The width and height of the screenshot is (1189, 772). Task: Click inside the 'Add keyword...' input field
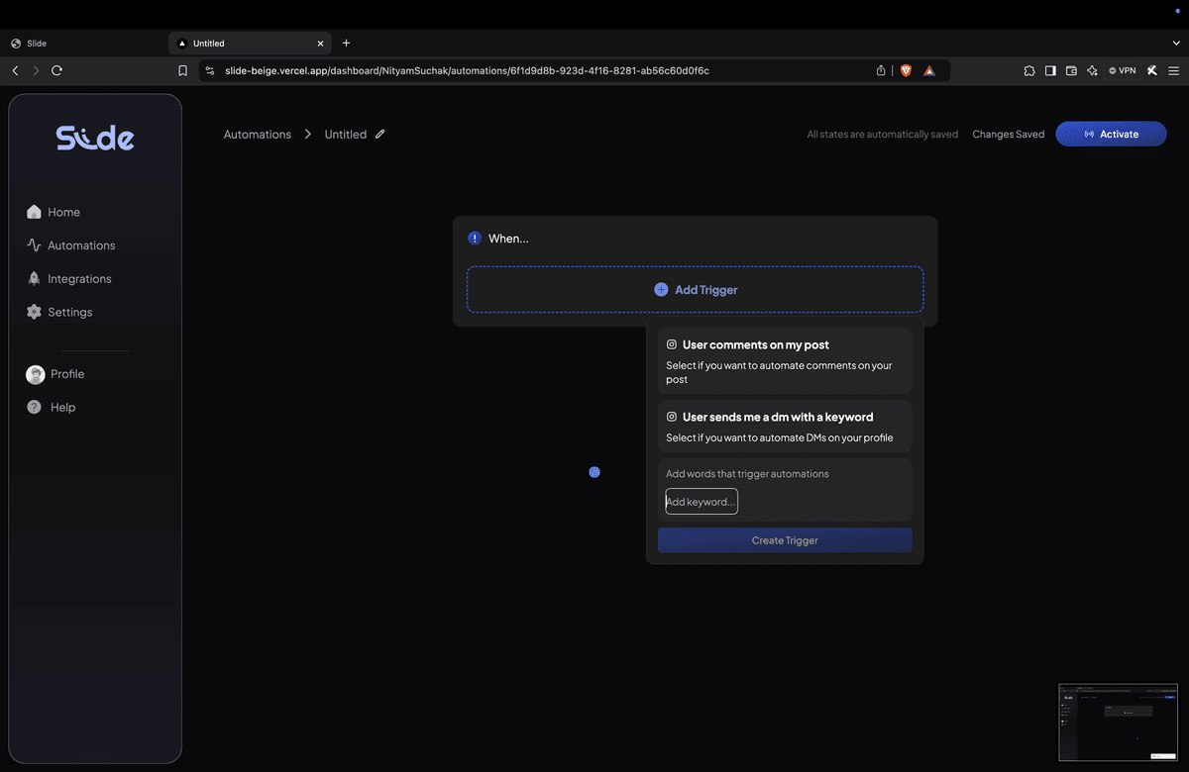tap(701, 501)
